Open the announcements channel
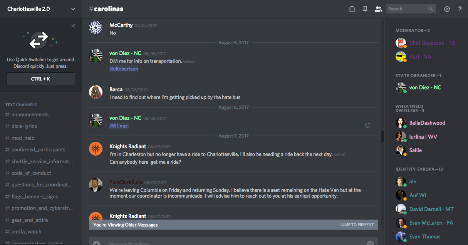The width and height of the screenshot is (468, 245). click(30, 114)
